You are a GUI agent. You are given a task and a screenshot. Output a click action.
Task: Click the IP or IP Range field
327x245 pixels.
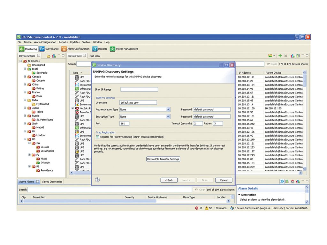[x=139, y=90]
